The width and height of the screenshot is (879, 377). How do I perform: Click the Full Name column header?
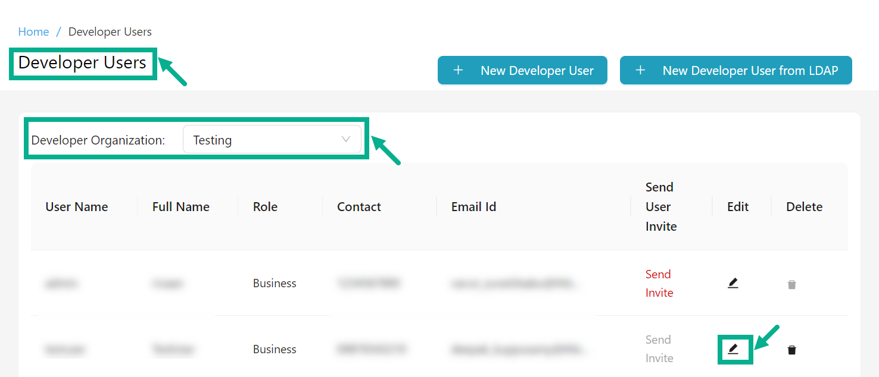click(x=180, y=206)
